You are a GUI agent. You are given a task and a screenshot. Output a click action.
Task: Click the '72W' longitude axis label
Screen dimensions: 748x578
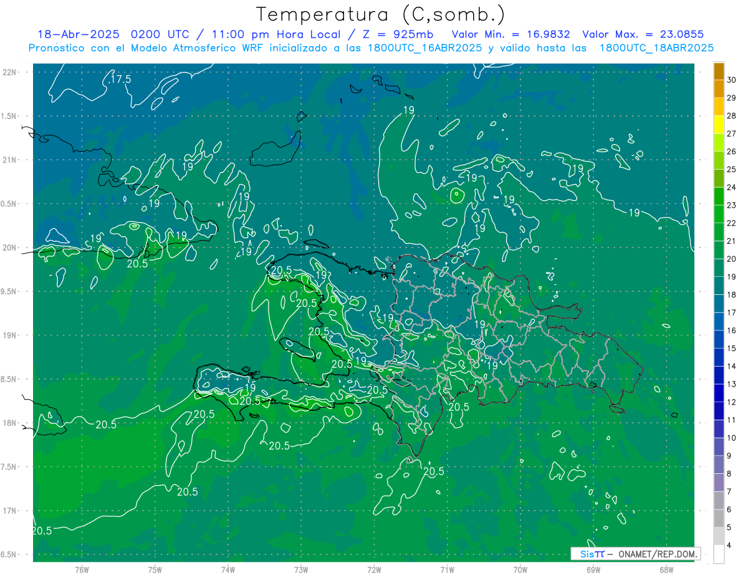(x=374, y=569)
